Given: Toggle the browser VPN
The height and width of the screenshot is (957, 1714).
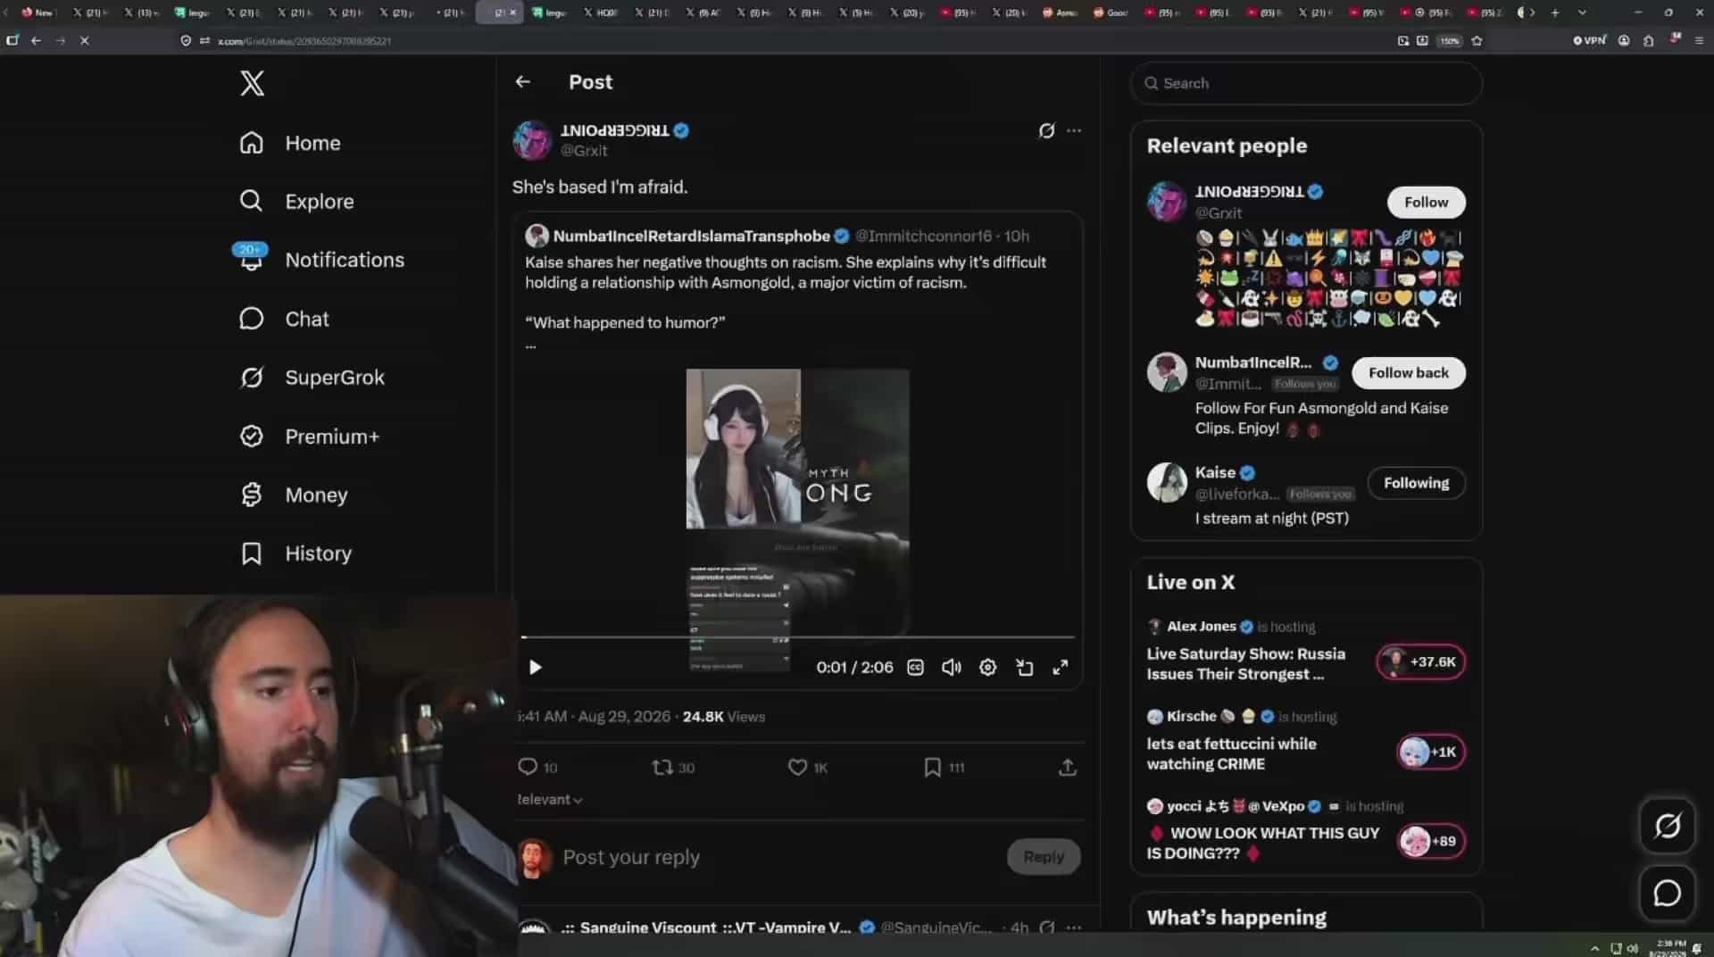Looking at the screenshot, I should (1589, 40).
